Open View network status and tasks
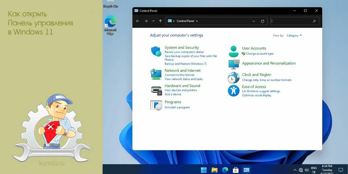 pyautogui.click(x=183, y=79)
